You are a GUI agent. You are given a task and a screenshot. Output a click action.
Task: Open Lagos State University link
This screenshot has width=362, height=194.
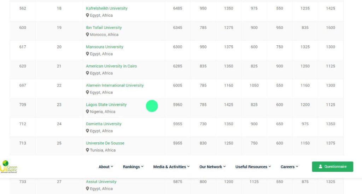pyautogui.click(x=106, y=105)
